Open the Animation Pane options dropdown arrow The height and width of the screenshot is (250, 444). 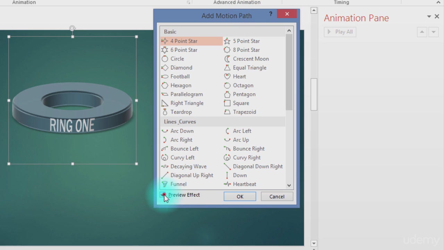coord(429,16)
